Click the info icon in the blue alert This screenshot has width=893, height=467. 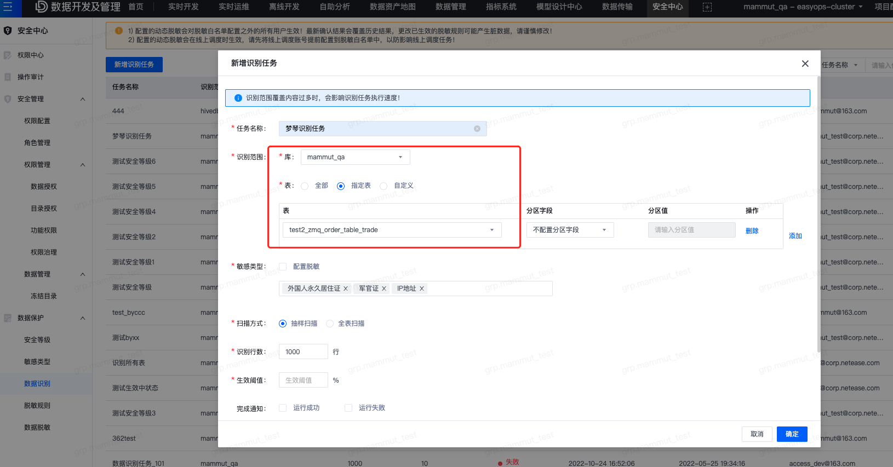pos(238,98)
